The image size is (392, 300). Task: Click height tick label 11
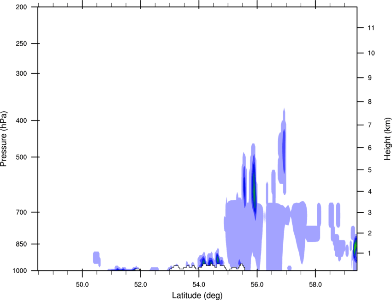tap(371, 28)
